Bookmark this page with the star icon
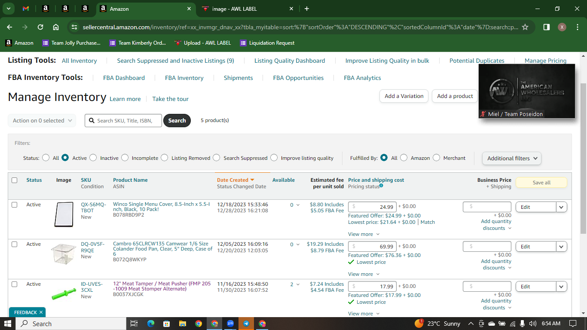 [525, 27]
